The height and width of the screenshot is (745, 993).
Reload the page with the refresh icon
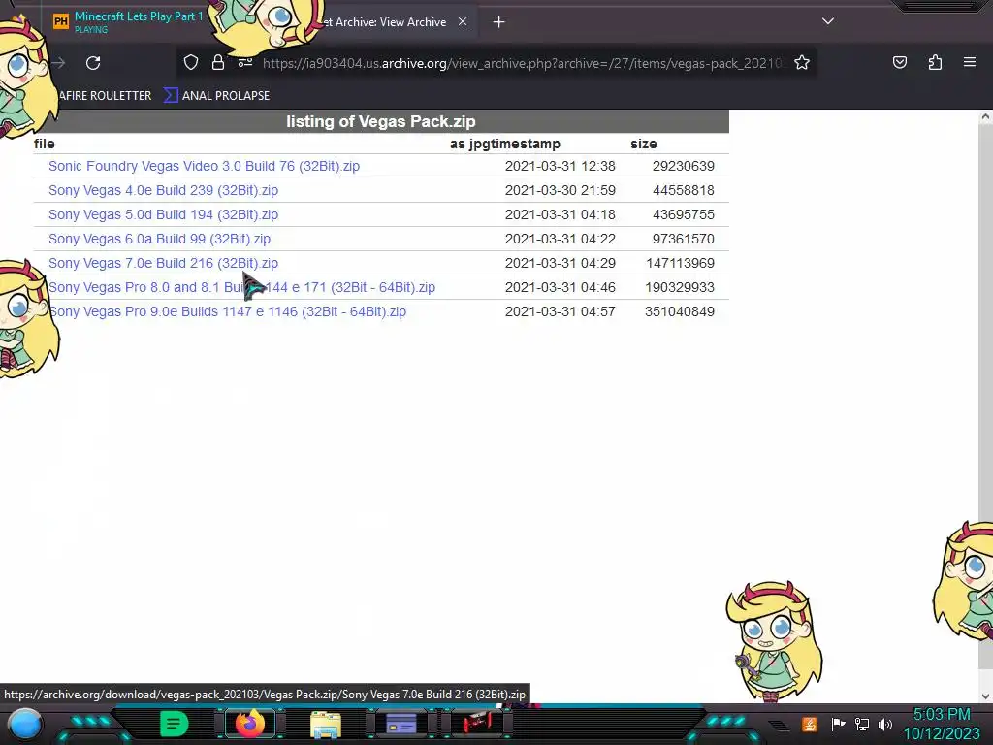[x=93, y=63]
